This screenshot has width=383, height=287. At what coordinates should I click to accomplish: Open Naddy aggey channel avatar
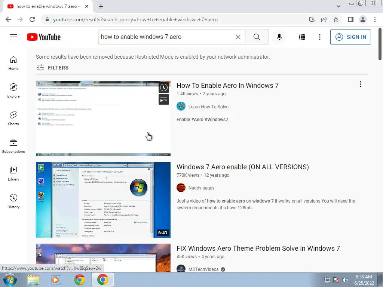click(181, 188)
